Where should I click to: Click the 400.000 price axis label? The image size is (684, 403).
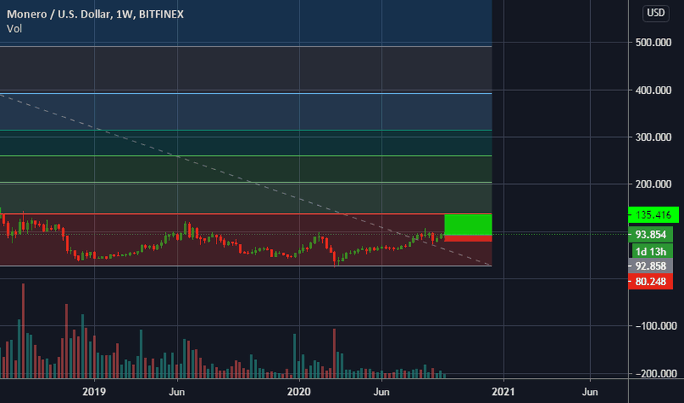tap(653, 90)
